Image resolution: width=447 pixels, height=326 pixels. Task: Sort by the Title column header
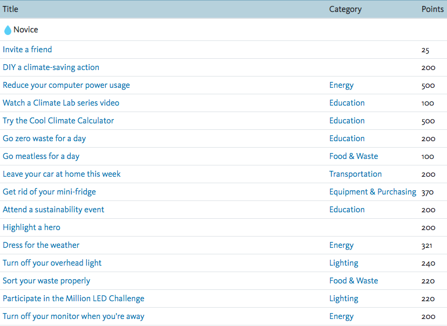(x=11, y=9)
